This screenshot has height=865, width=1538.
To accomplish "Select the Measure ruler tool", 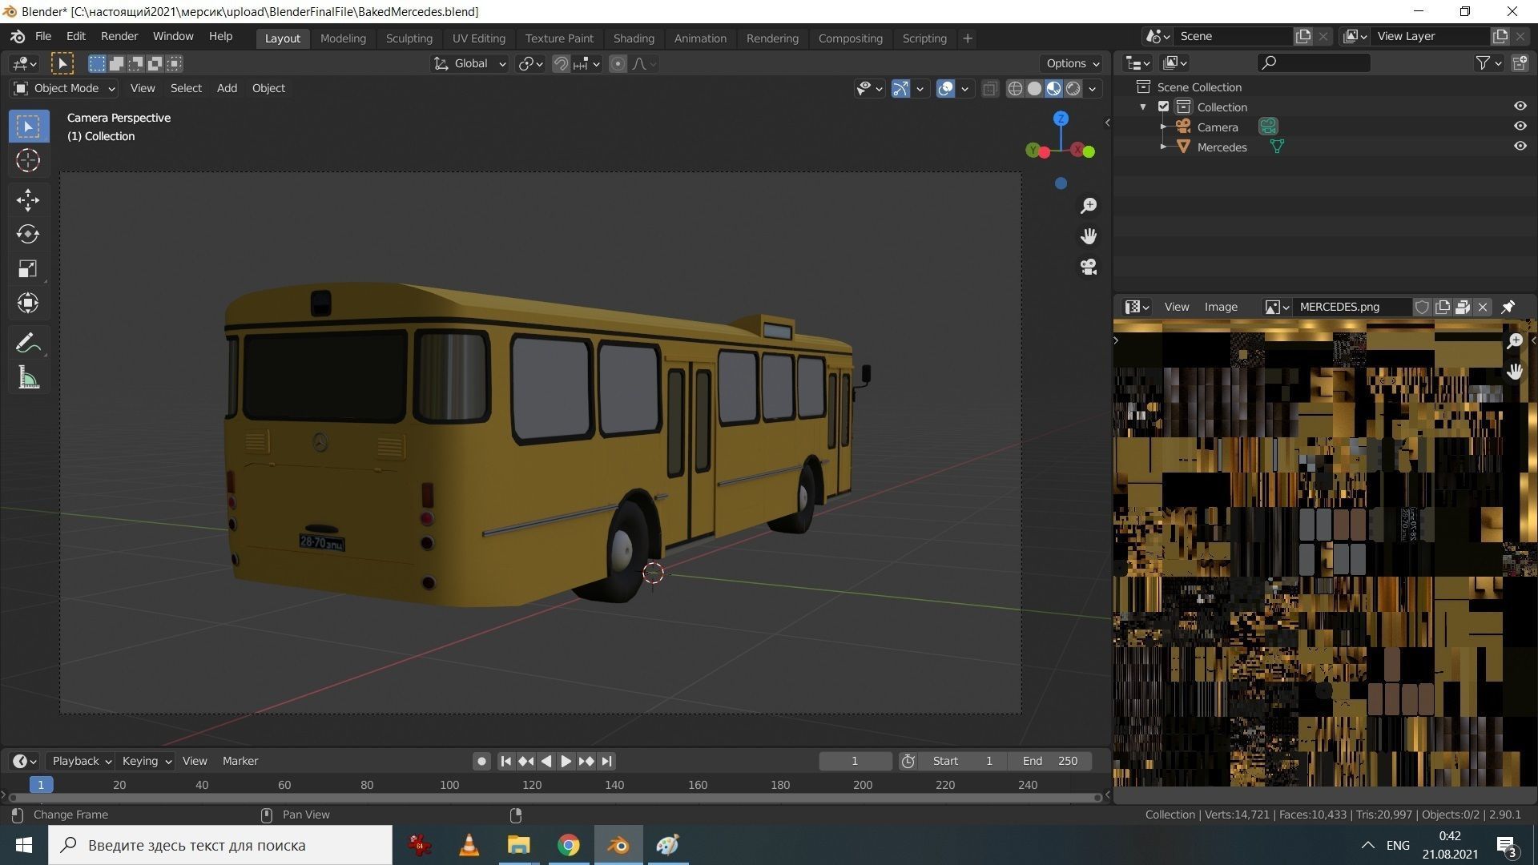I will point(28,378).
